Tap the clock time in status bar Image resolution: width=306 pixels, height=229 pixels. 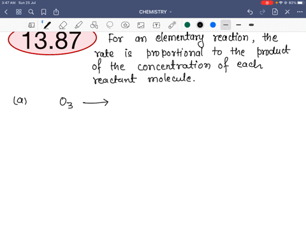point(8,3)
